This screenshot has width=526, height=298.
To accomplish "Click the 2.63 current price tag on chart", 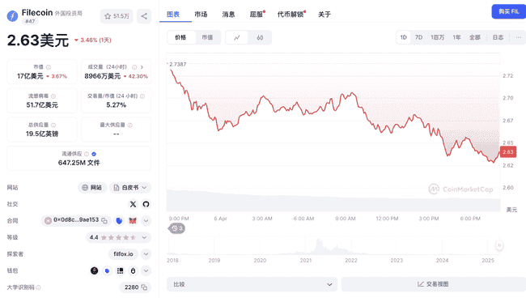I will [508, 152].
